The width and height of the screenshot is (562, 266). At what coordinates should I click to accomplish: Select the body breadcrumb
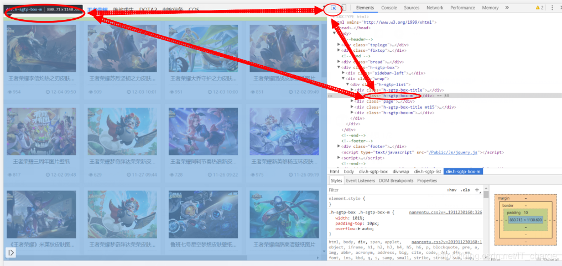click(348, 172)
